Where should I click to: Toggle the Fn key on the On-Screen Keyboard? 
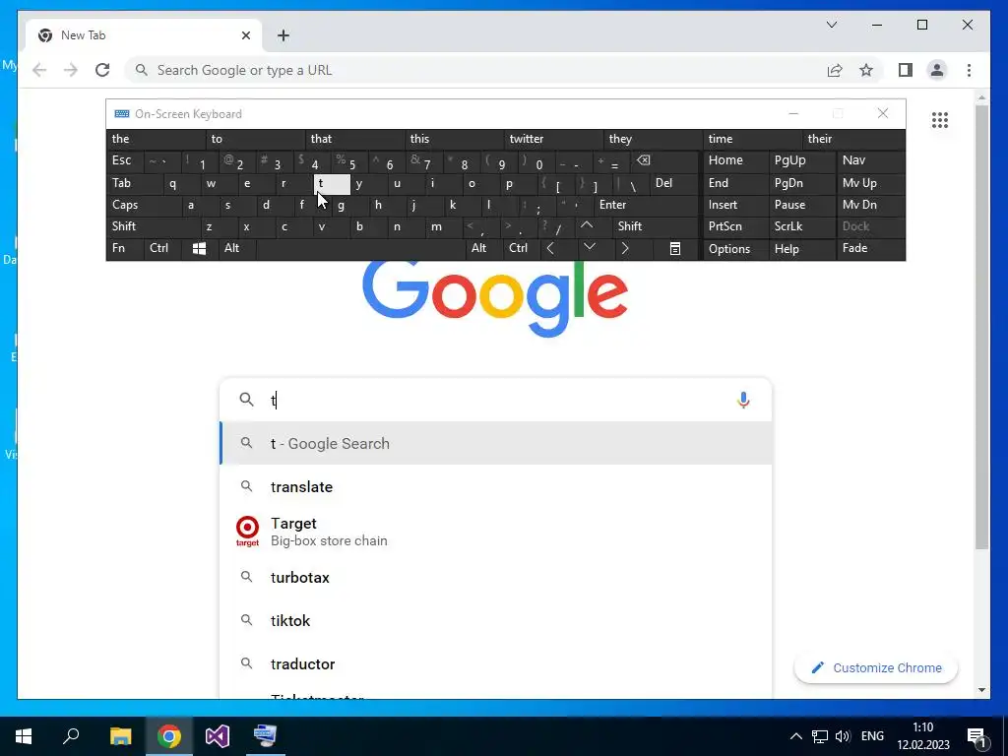pyautogui.click(x=125, y=248)
